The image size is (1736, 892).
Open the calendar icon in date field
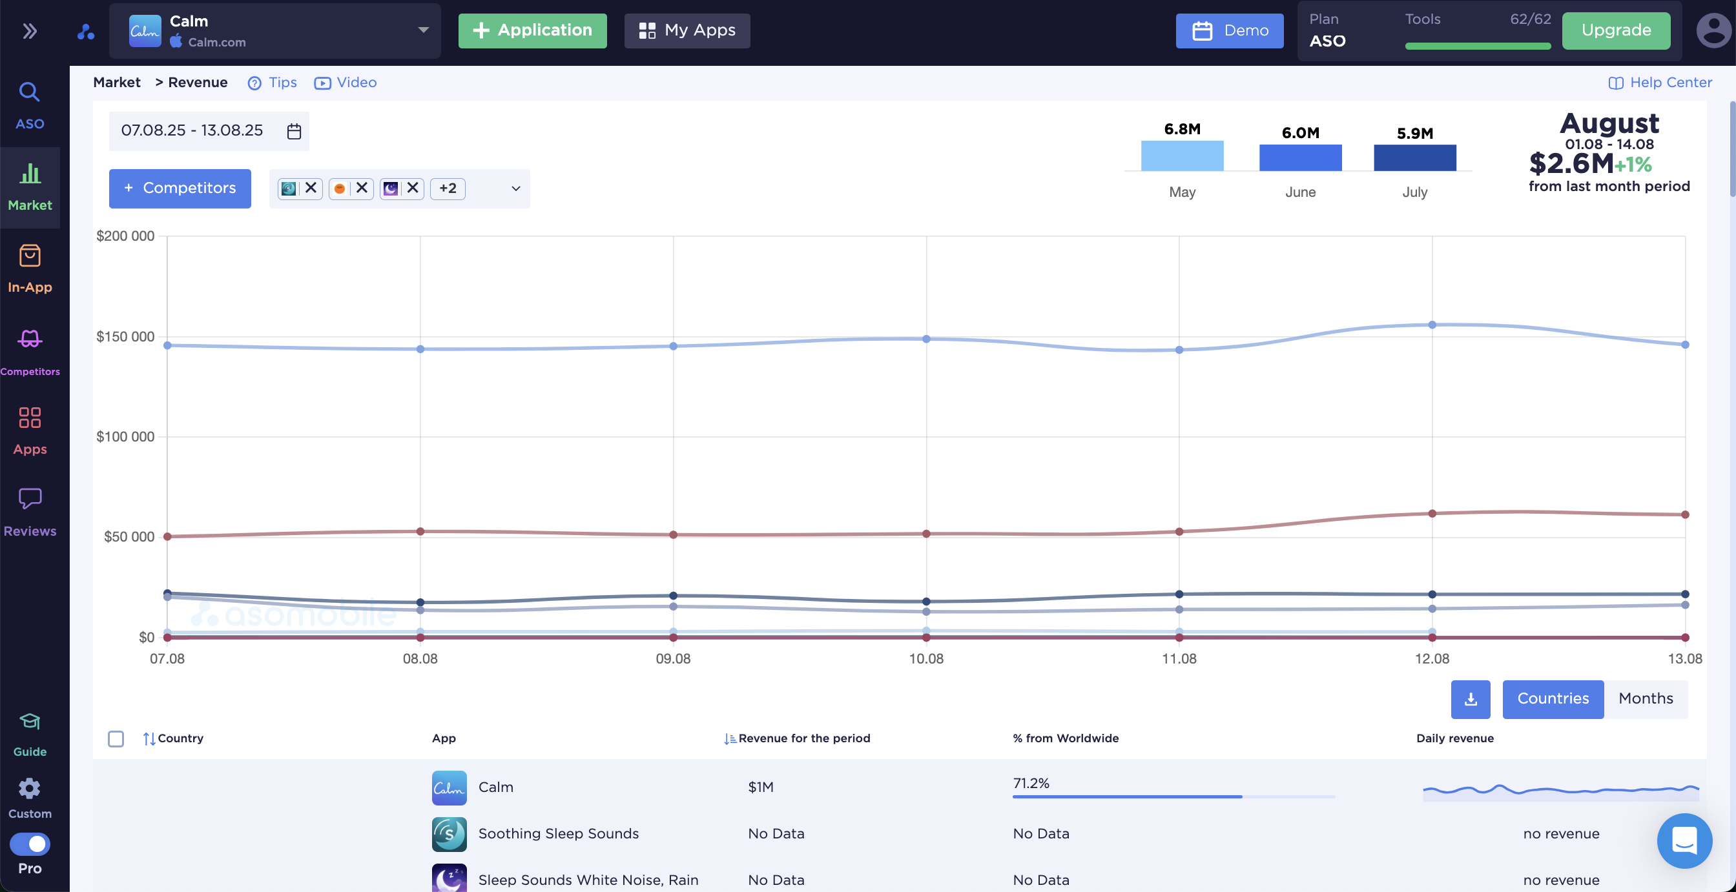point(294,132)
